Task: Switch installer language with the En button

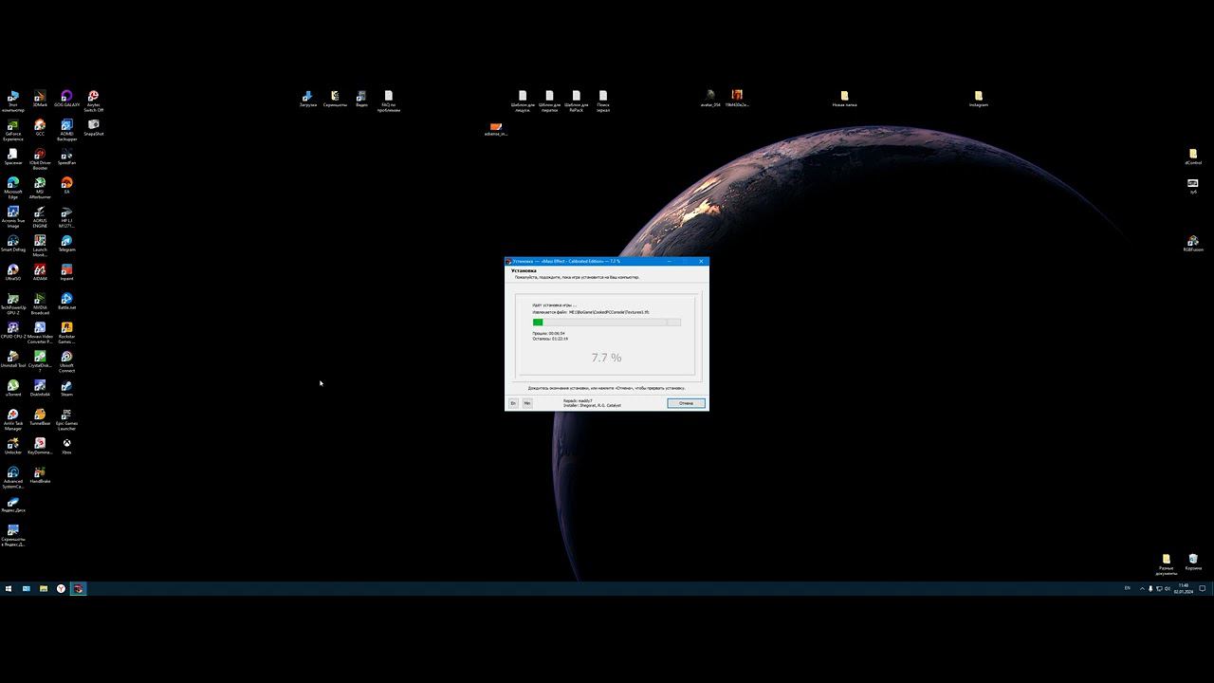Action: click(x=513, y=403)
